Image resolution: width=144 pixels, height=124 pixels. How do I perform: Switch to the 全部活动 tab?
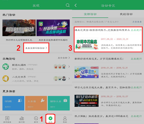[x=90, y=14]
